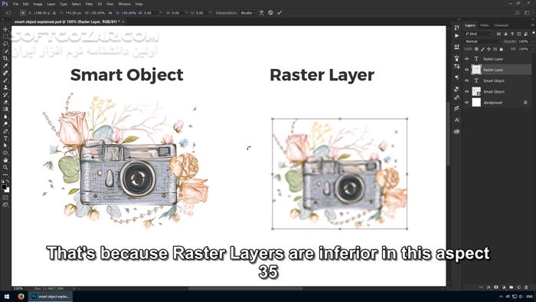The height and width of the screenshot is (302, 536).
Task: Click the background color swatch
Action: point(7,190)
